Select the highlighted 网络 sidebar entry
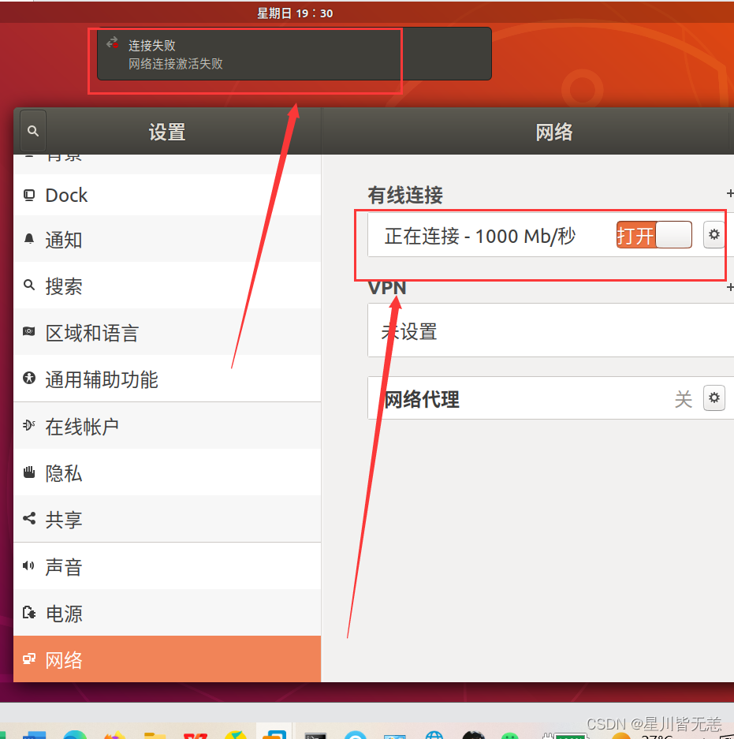Screen dimensions: 734x739 pos(167,659)
